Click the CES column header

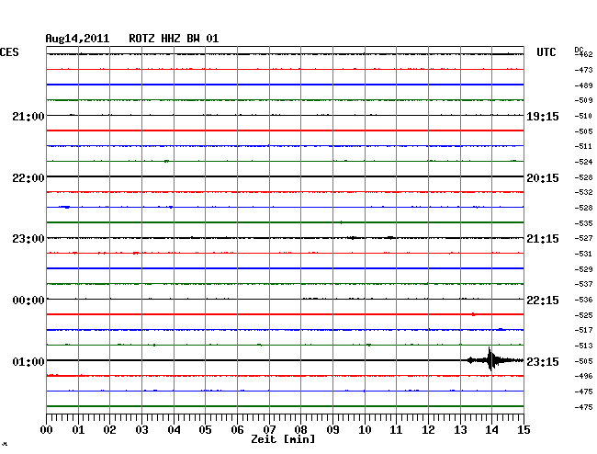coord(9,52)
